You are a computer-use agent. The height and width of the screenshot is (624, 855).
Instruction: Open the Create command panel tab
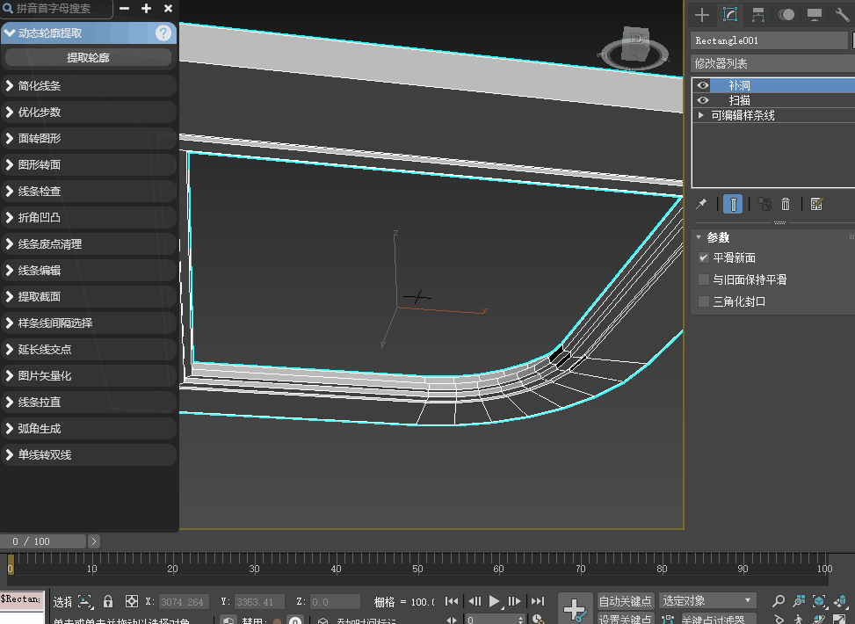(x=702, y=15)
